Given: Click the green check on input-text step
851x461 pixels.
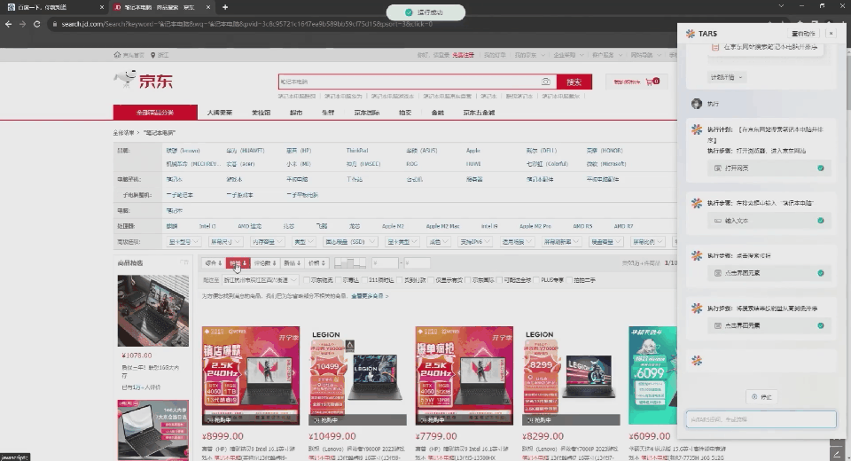Looking at the screenshot, I should point(821,221).
